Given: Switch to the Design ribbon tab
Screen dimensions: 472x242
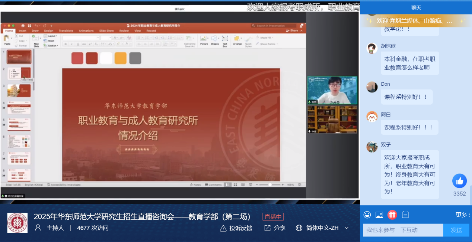Looking at the screenshot, I should tap(49, 31).
